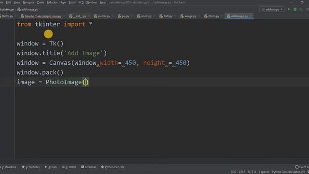Close the BMI.py editor tab
Image resolution: width=309 pixels, height=174 pixels.
[x=175, y=16]
